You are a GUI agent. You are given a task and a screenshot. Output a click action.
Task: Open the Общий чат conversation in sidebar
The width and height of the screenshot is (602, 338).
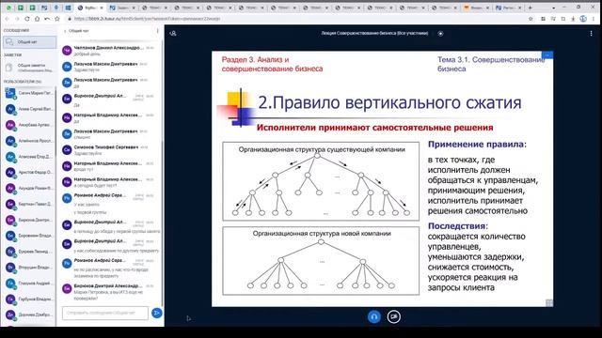[x=30, y=41]
